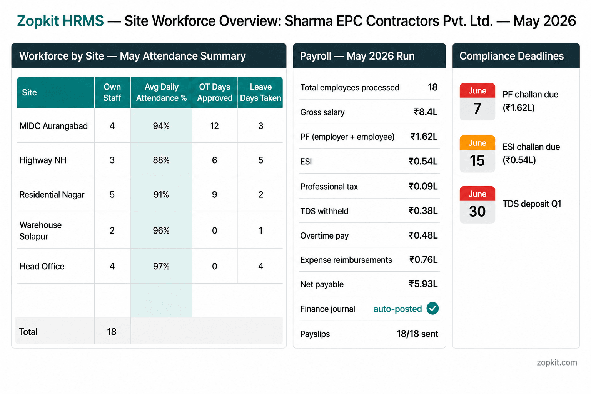The image size is (591, 394).
Task: Select the Residential Nagar site row name
Action: 52,195
